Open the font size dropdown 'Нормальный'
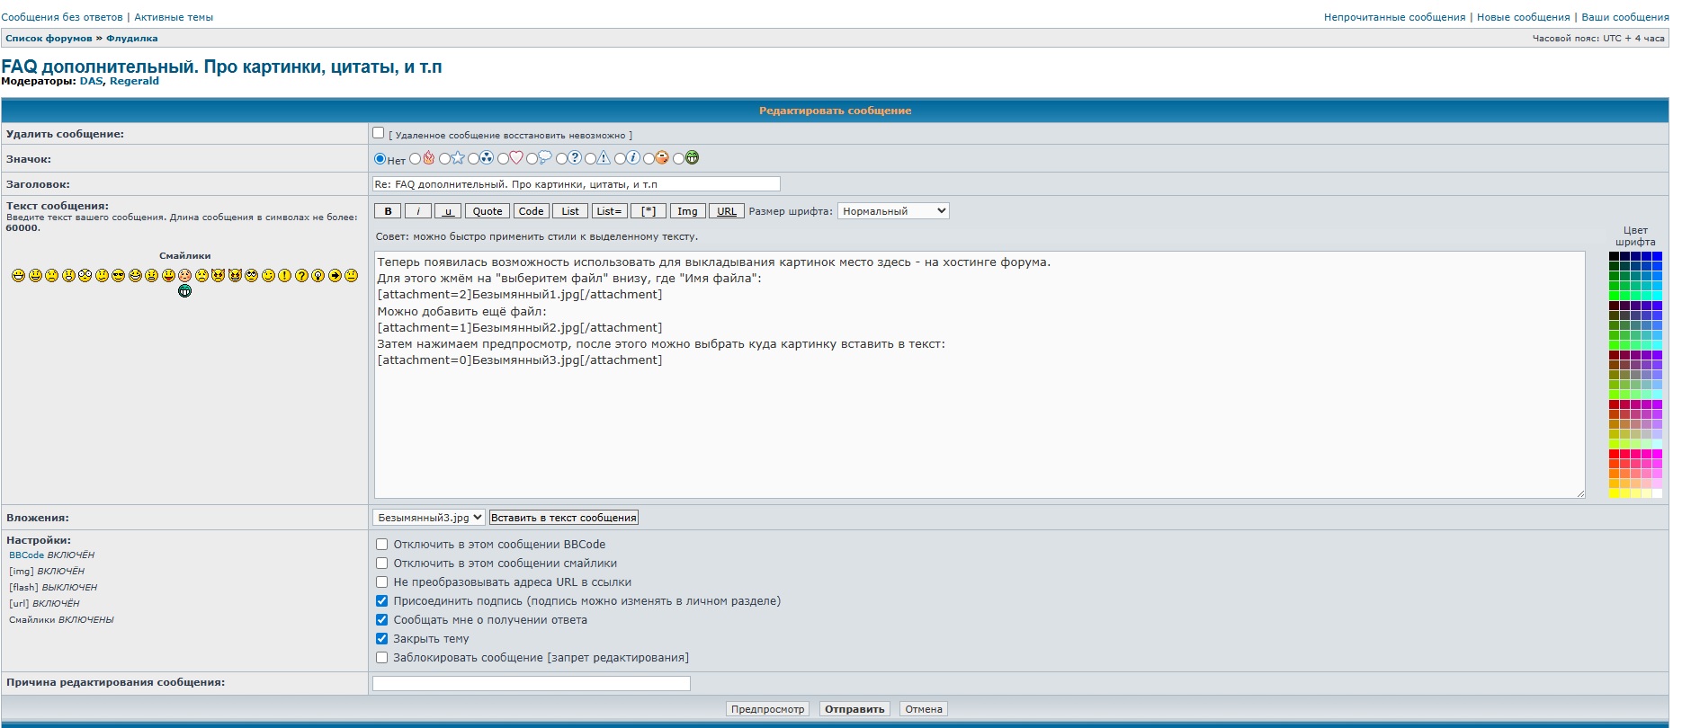The width and height of the screenshot is (1682, 728). pos(893,211)
